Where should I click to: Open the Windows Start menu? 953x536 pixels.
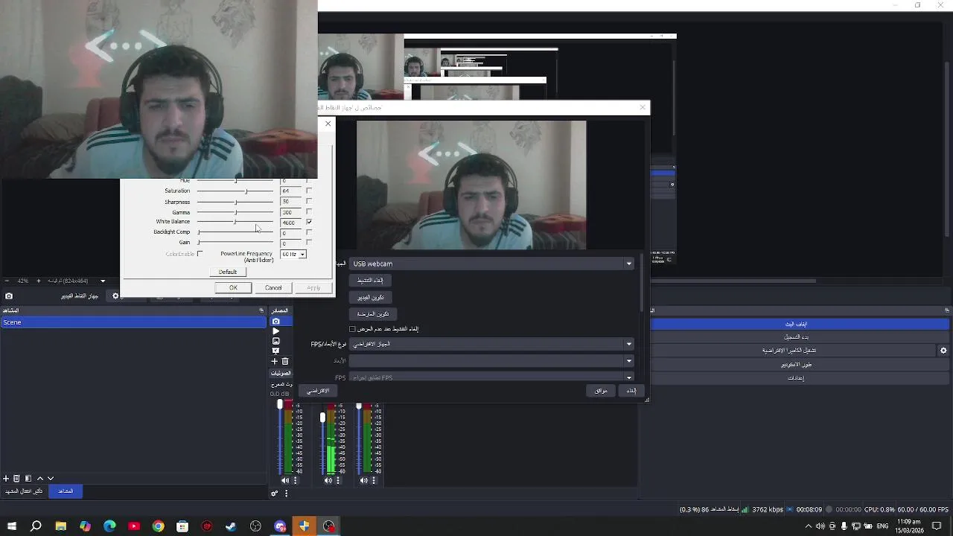[11, 526]
